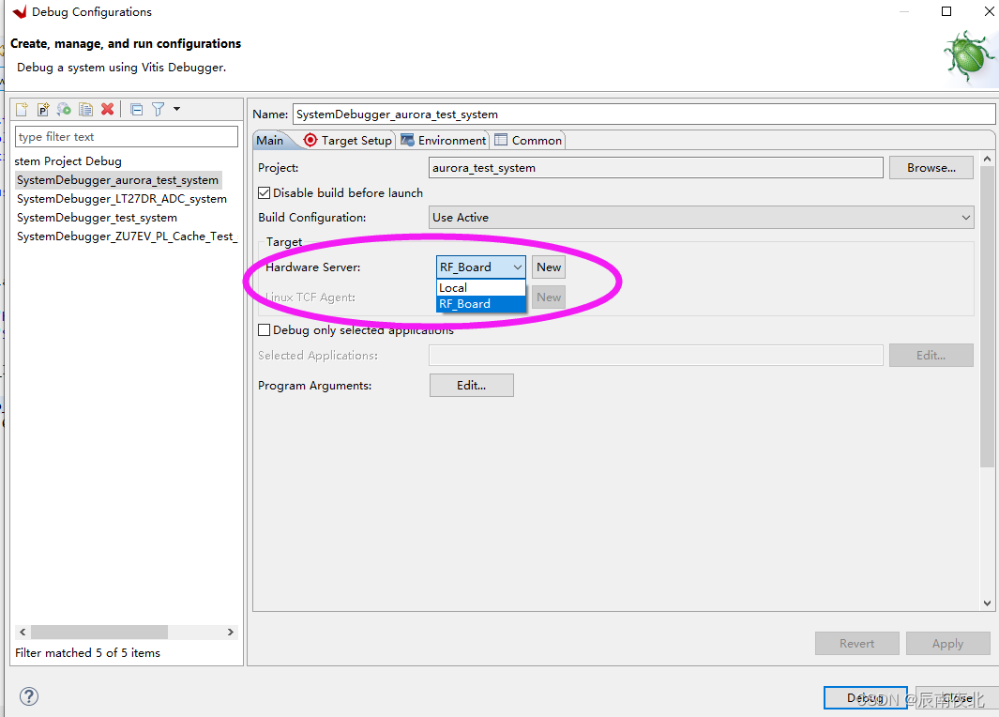
Task: Select SystemDebugger_aurora_test_system configuration
Action: [x=118, y=180]
